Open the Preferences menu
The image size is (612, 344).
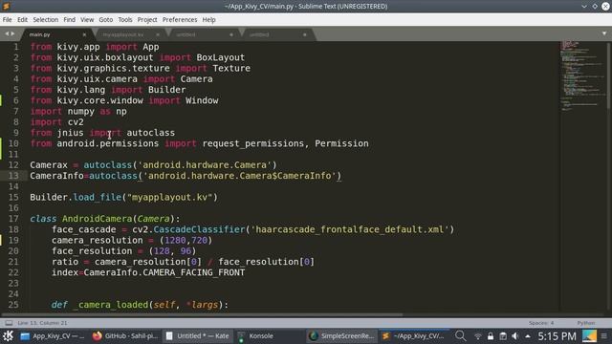tap(180, 19)
